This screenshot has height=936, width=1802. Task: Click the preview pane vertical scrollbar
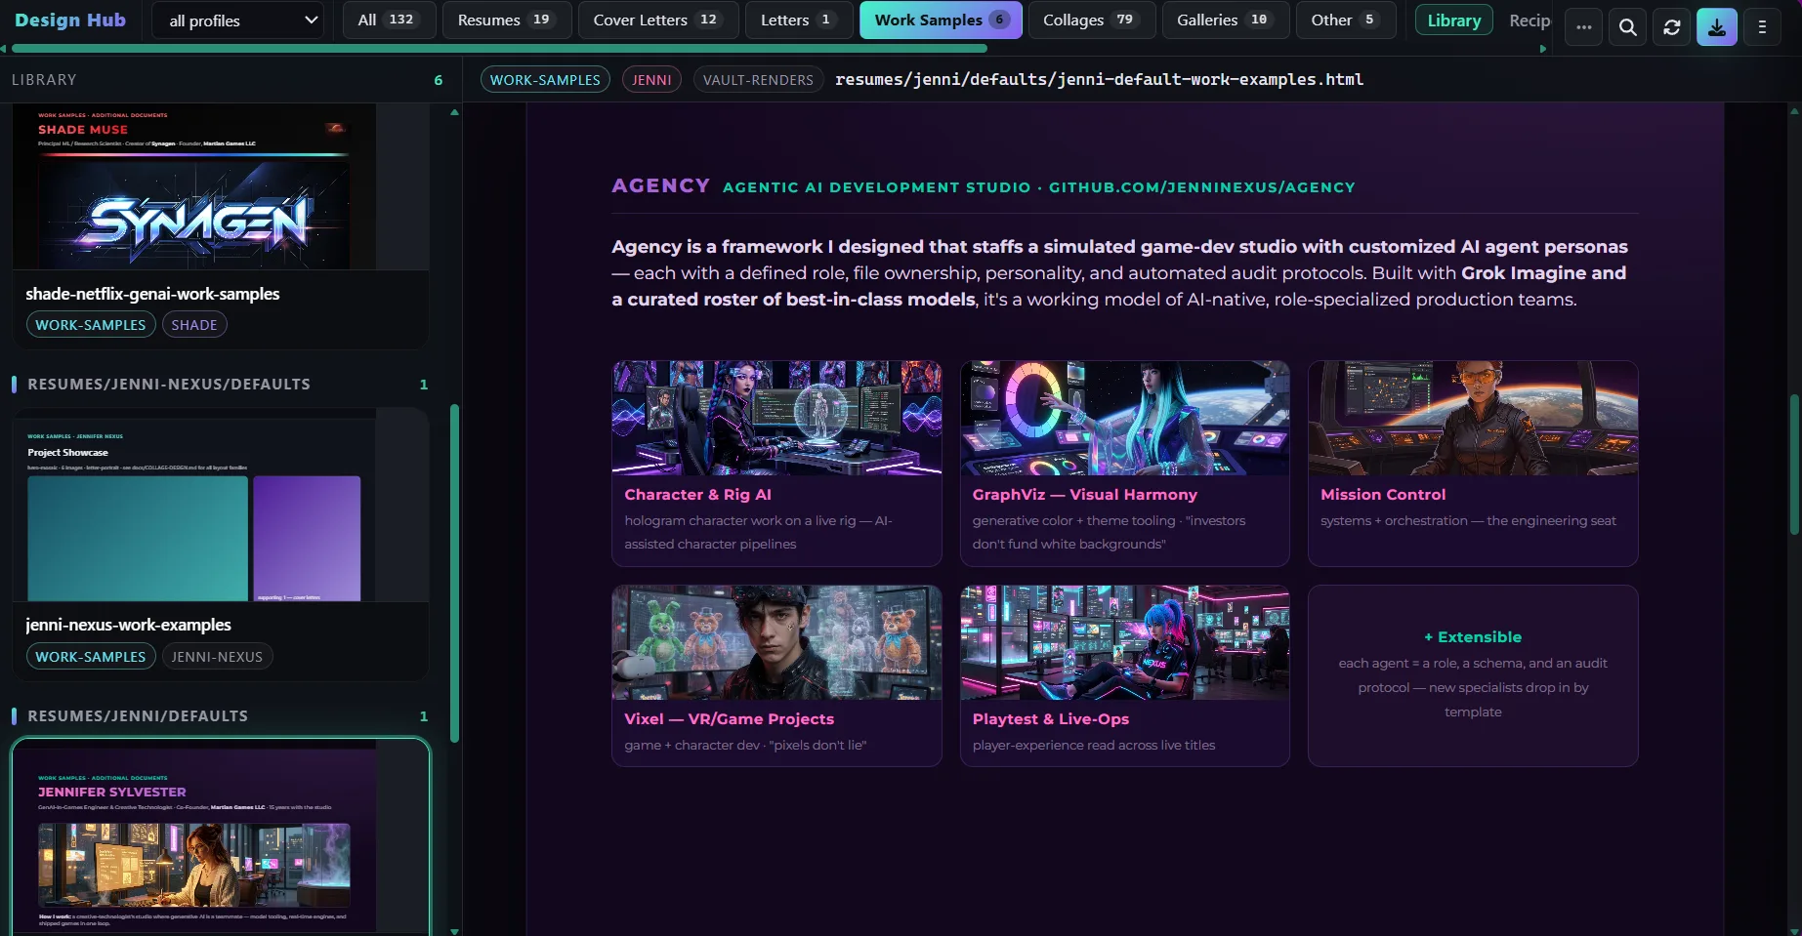[x=1794, y=464]
